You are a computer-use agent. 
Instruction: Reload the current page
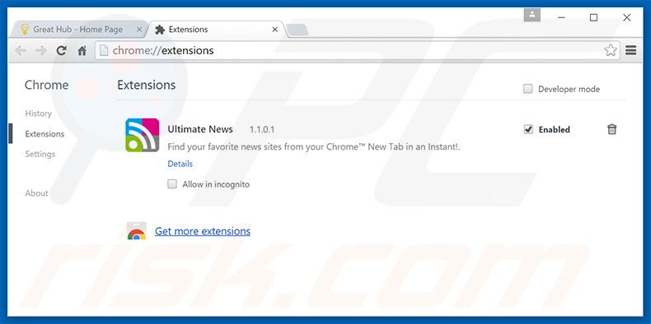pos(62,50)
